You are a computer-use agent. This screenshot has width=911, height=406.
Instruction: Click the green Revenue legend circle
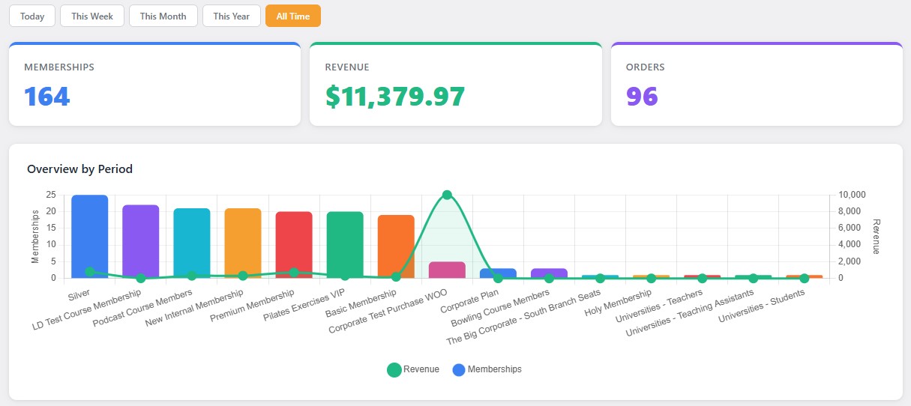point(394,369)
